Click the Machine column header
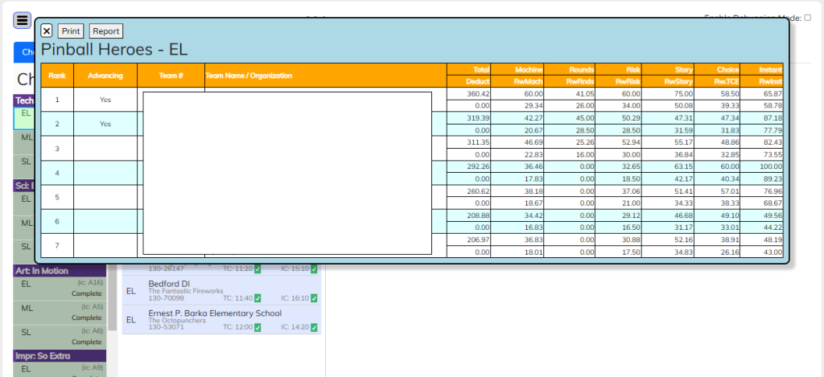Image resolution: width=824 pixels, height=377 pixels. tap(517, 69)
